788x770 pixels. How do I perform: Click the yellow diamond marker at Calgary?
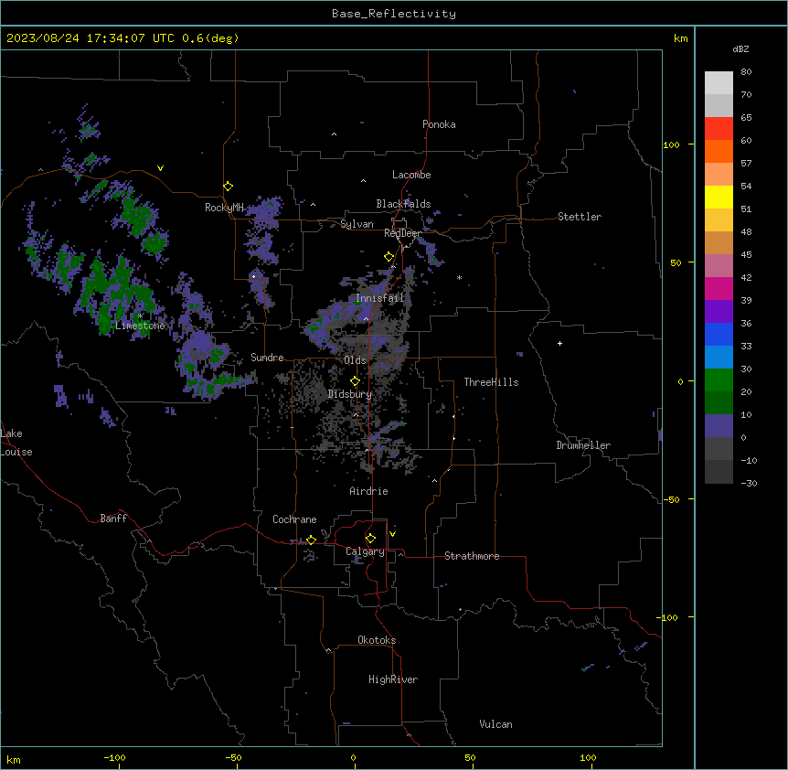[x=370, y=539]
